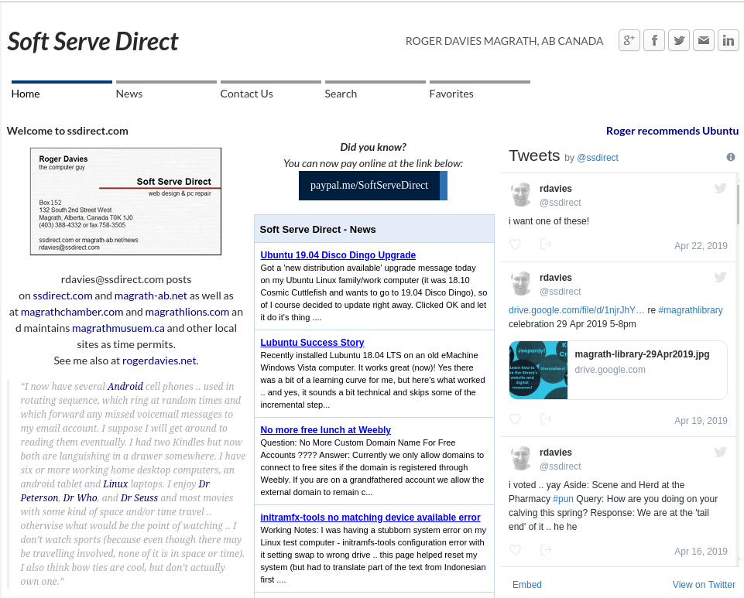Visit the magrathmusuem.ca link
The width and height of the screenshot is (744, 598).
click(x=118, y=328)
